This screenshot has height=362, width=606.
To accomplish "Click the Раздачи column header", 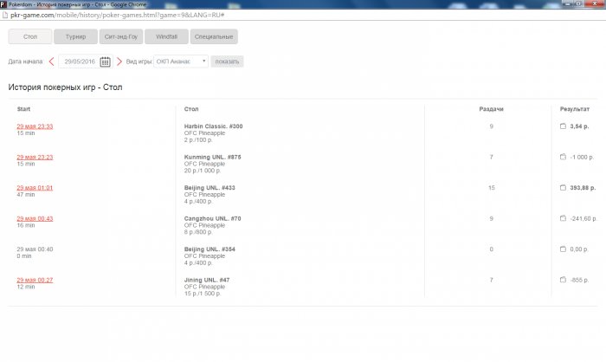I will [x=491, y=109].
